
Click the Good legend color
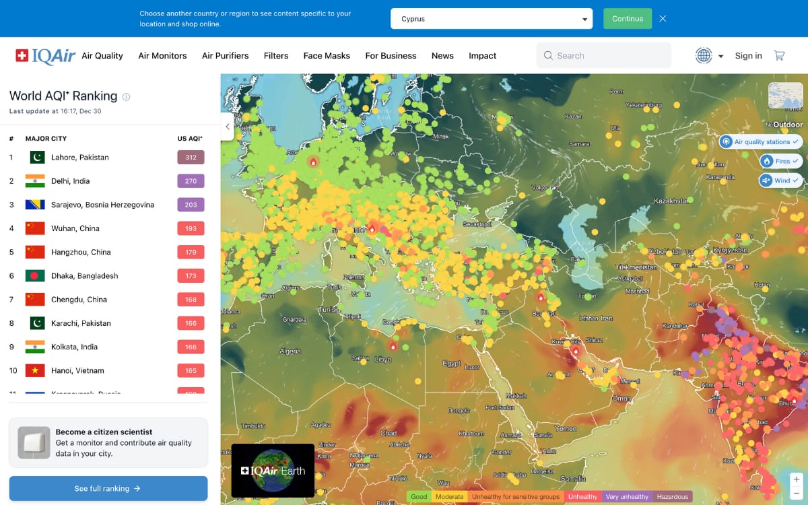coord(419,497)
